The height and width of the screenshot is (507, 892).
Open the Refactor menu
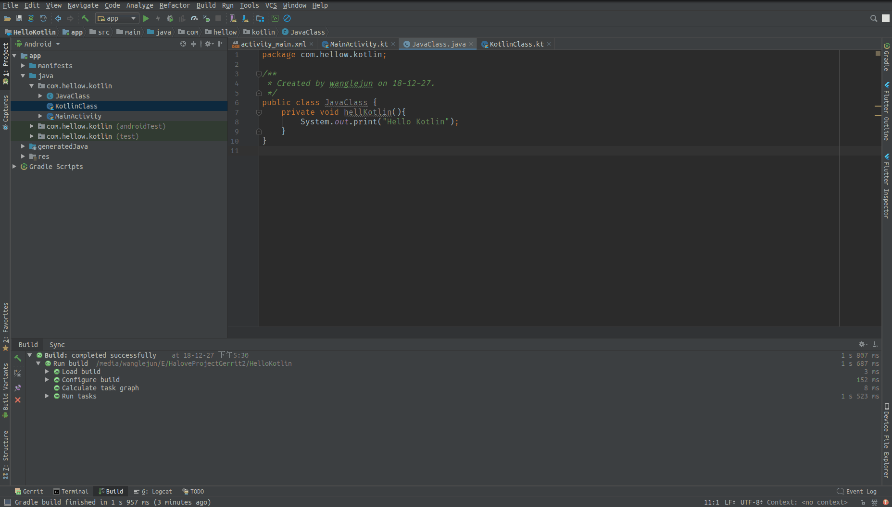(175, 5)
